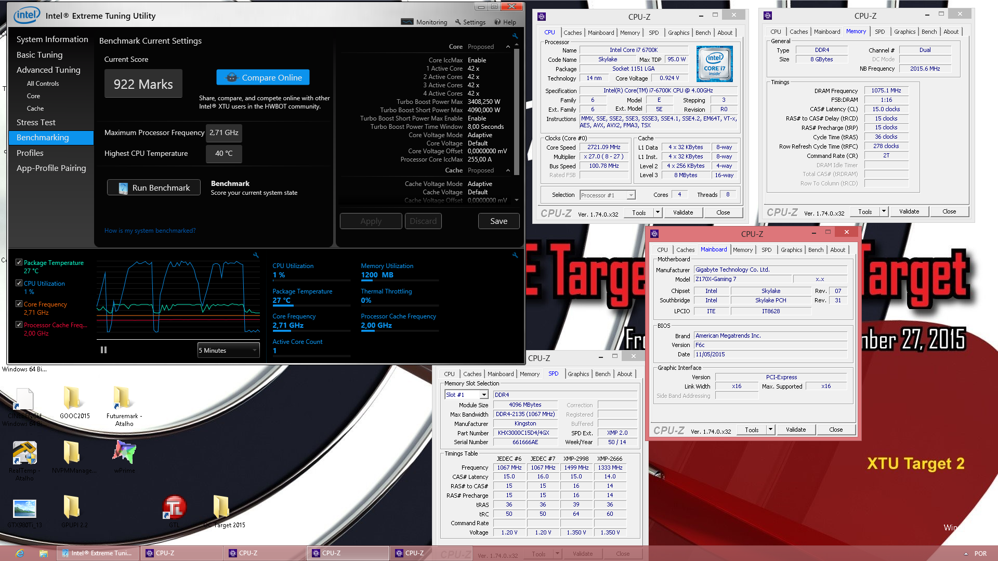Switch to Intel Extreme Tuning taskbar item
Image resolution: width=998 pixels, height=561 pixels.
(98, 553)
